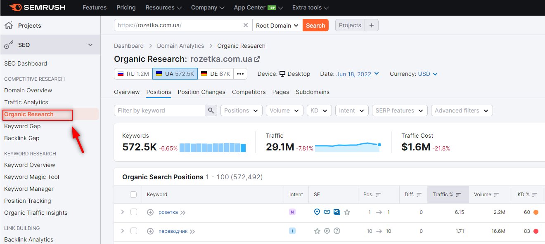Click image pack icon for розетка row
This screenshot has width=545, height=244.
point(337,212)
